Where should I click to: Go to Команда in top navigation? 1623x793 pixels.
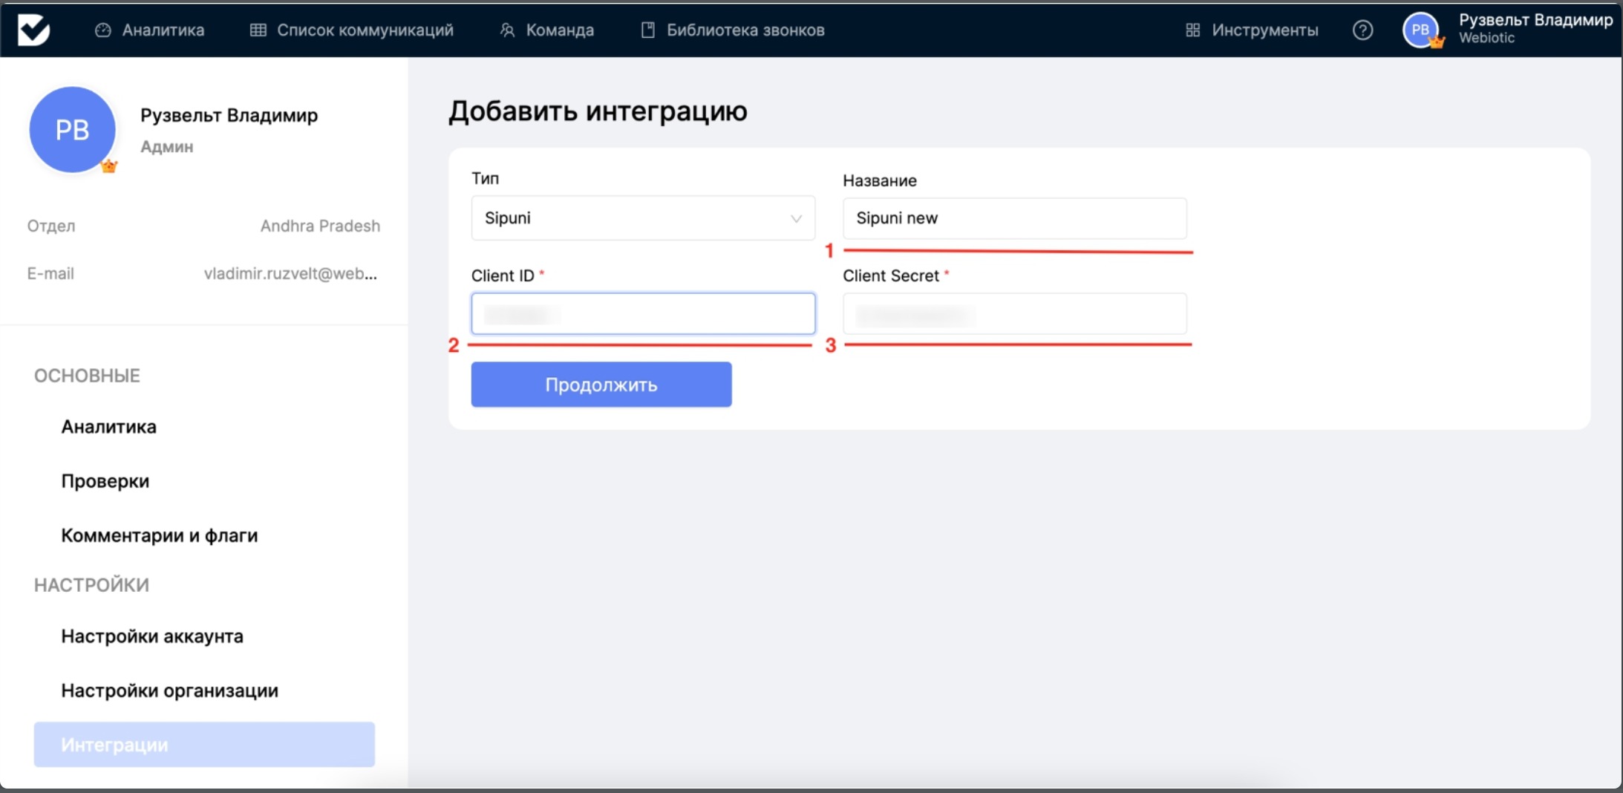point(559,30)
